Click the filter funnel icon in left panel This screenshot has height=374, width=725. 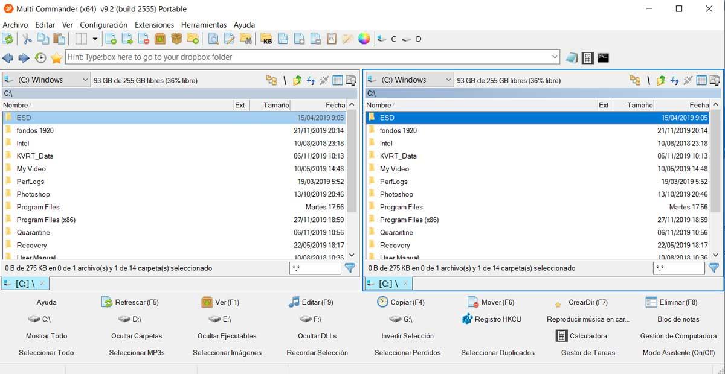click(350, 268)
